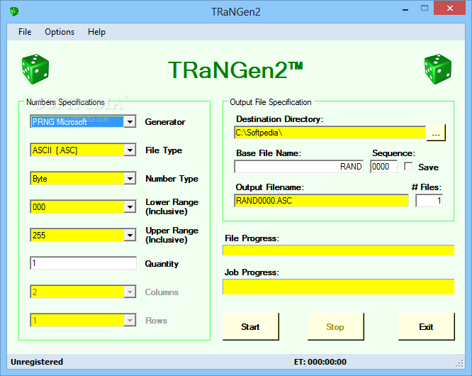The height and width of the screenshot is (376, 472).
Task: Click the Base File Name field RAND
Action: (x=299, y=166)
